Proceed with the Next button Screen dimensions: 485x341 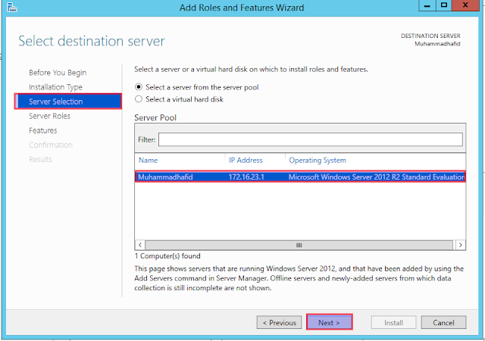[330, 322]
